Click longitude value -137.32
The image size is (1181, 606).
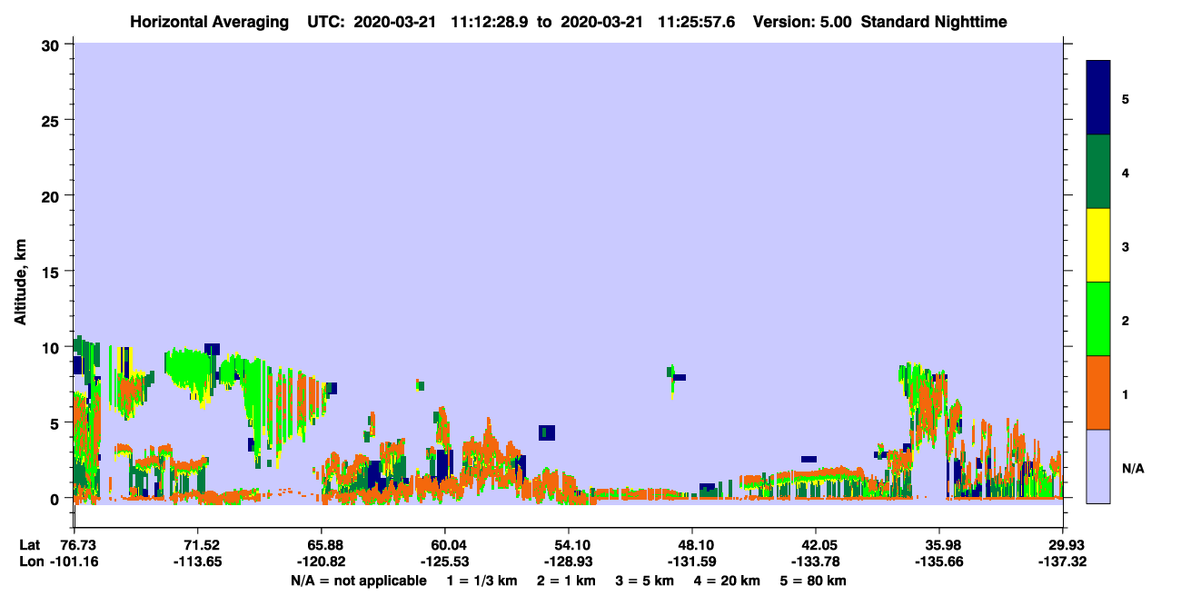point(1063,561)
